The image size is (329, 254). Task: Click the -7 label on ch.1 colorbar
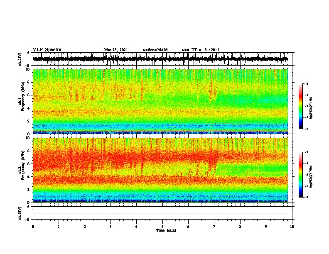coord(307,129)
